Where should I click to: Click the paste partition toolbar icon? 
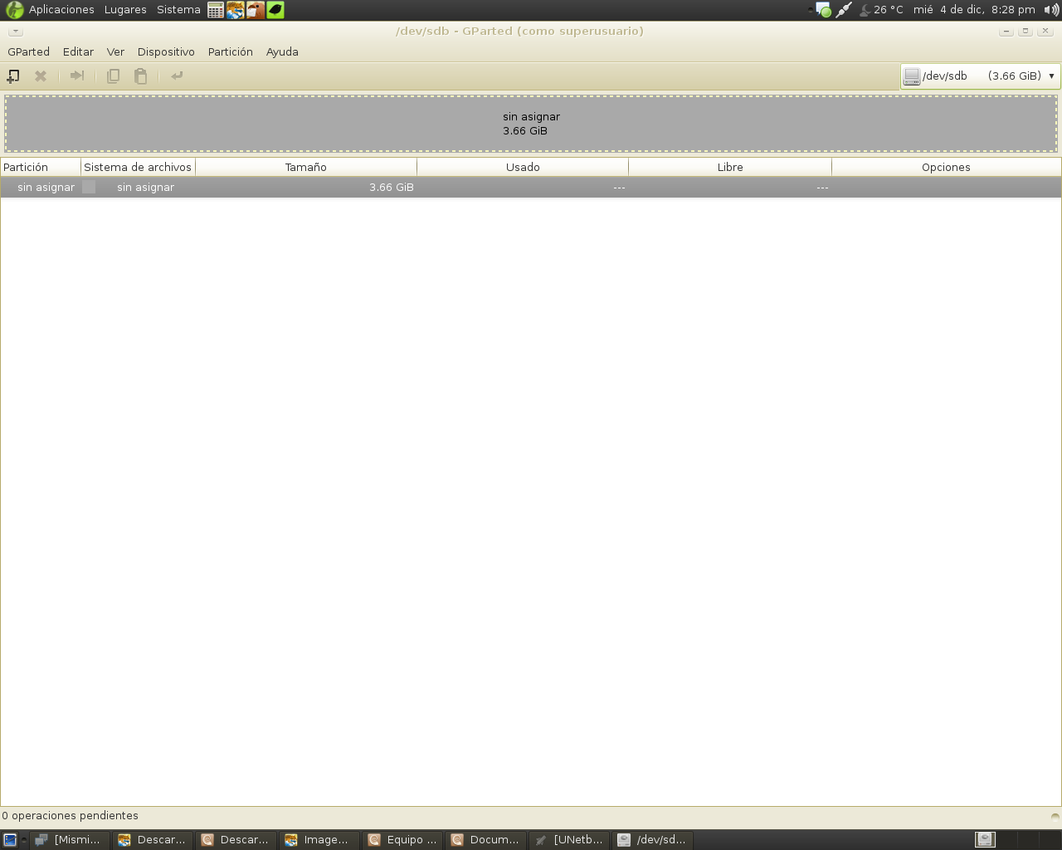pos(141,76)
